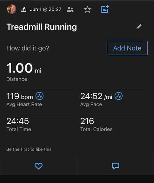Open comments with speech bubble icon
Image resolution: width=154 pixels, height=183 pixels.
[x=116, y=166]
